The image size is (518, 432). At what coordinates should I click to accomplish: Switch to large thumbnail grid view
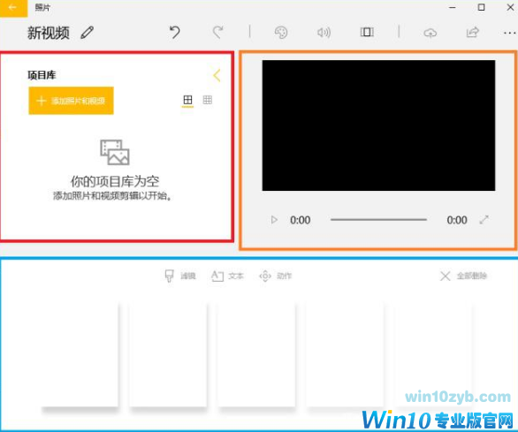point(187,100)
